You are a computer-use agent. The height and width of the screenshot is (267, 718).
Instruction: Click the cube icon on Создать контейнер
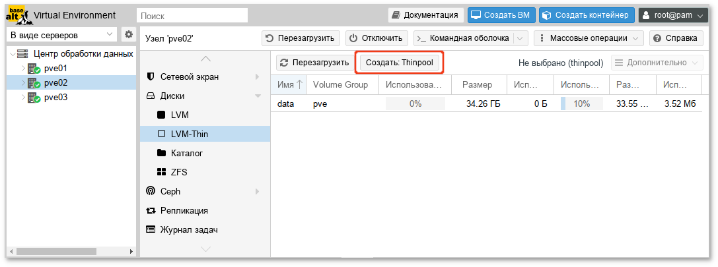[546, 15]
